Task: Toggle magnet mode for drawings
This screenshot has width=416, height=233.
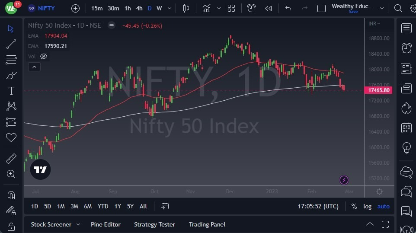Action: click(11, 195)
